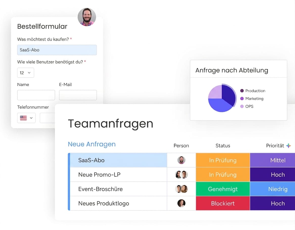Click the Production legend label
Image resolution: width=295 pixels, height=230 pixels.
(255, 91)
